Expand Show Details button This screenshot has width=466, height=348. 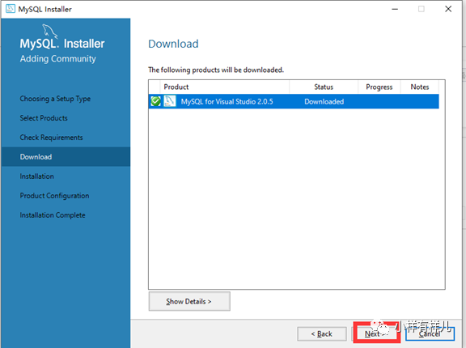pyautogui.click(x=189, y=301)
